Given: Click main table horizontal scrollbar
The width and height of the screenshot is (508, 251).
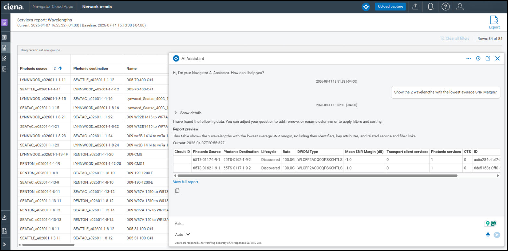Looking at the screenshot, I should pos(49,245).
